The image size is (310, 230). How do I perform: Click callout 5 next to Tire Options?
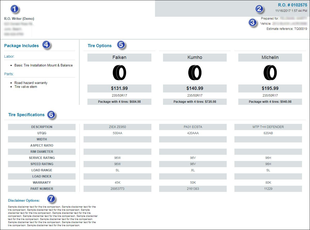pos(121,45)
